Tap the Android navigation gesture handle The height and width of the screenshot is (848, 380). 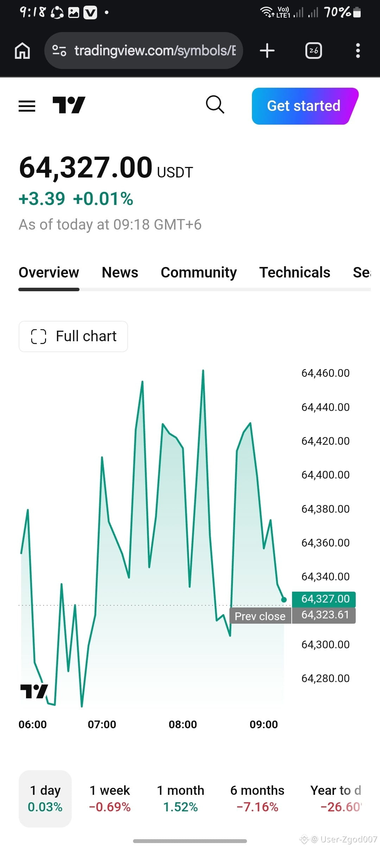(x=190, y=841)
